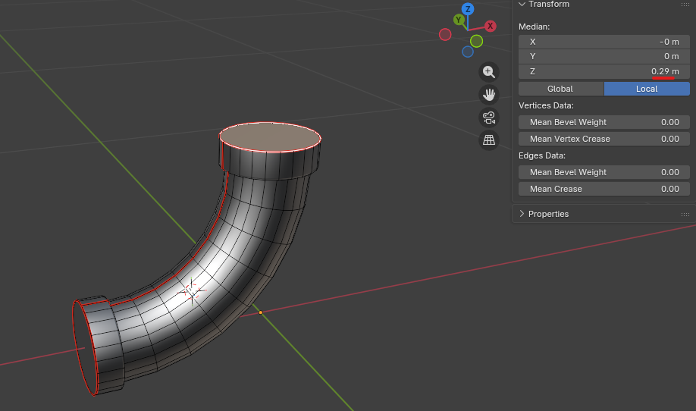Expand the Properties panel
The image size is (696, 411).
(x=548, y=214)
